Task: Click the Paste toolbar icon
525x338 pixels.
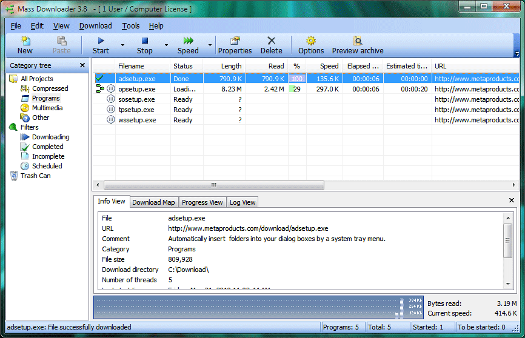Action: click(x=62, y=41)
